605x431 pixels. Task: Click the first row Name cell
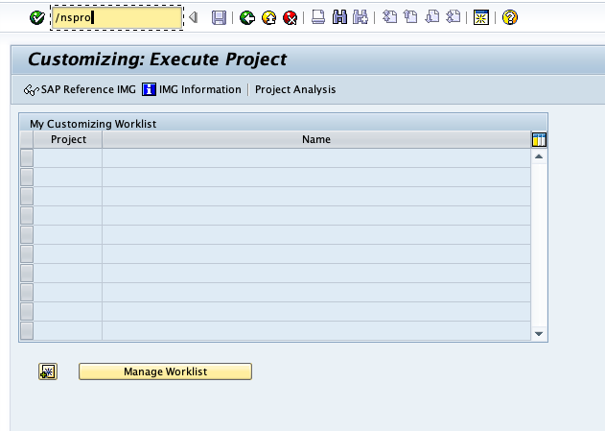pyautogui.click(x=316, y=158)
